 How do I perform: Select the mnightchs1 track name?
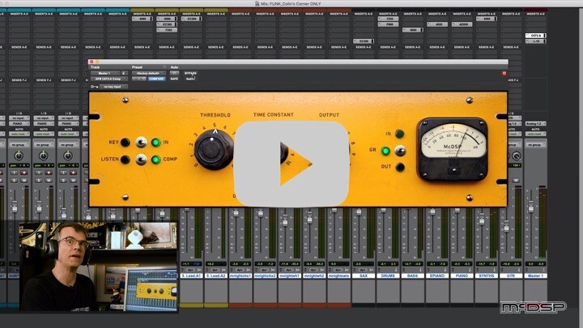point(240,276)
